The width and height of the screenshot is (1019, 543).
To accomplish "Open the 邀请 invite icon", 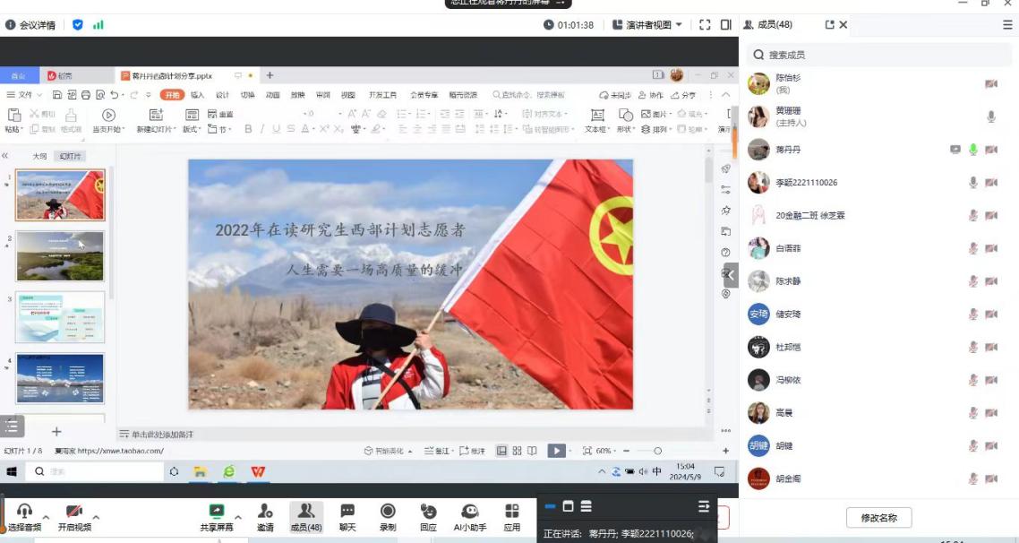I will pyautogui.click(x=265, y=513).
